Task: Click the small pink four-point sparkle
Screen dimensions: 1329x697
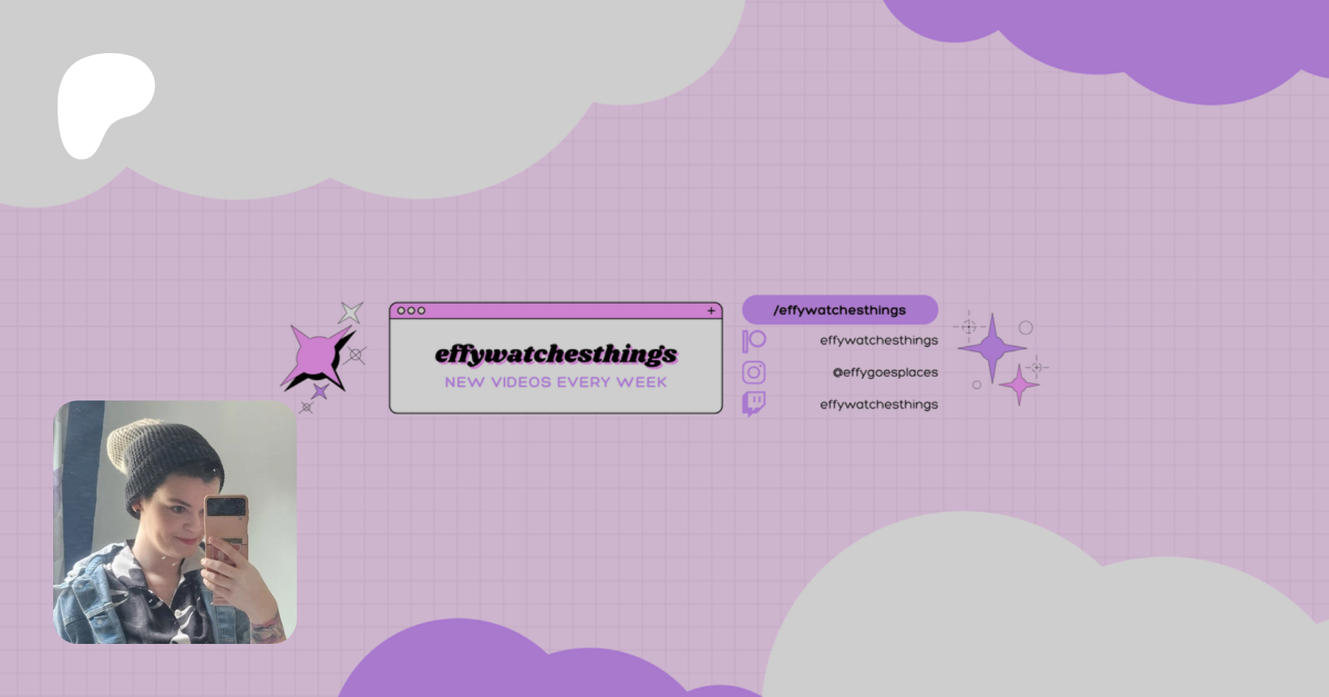Action: pyautogui.click(x=1020, y=384)
